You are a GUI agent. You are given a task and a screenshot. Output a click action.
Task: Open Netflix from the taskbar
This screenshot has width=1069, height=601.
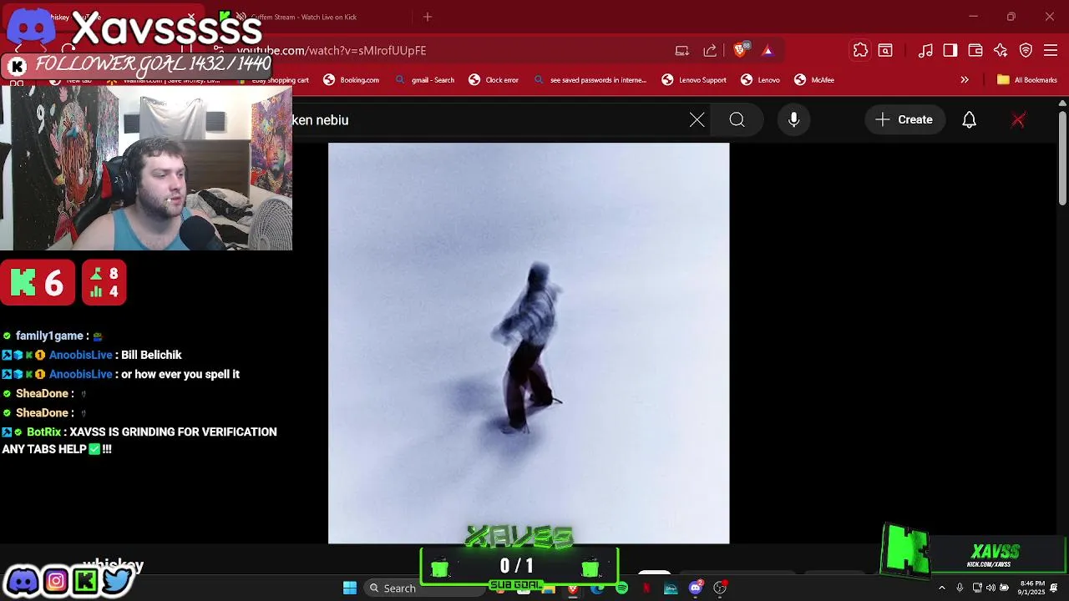point(646,588)
